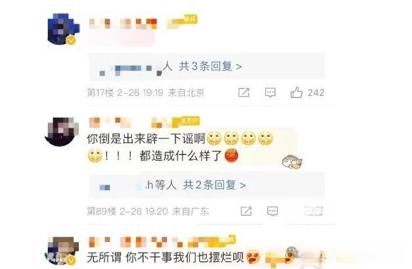
Task: Click verified badge on first commenter avatar
Action: [x=71, y=40]
